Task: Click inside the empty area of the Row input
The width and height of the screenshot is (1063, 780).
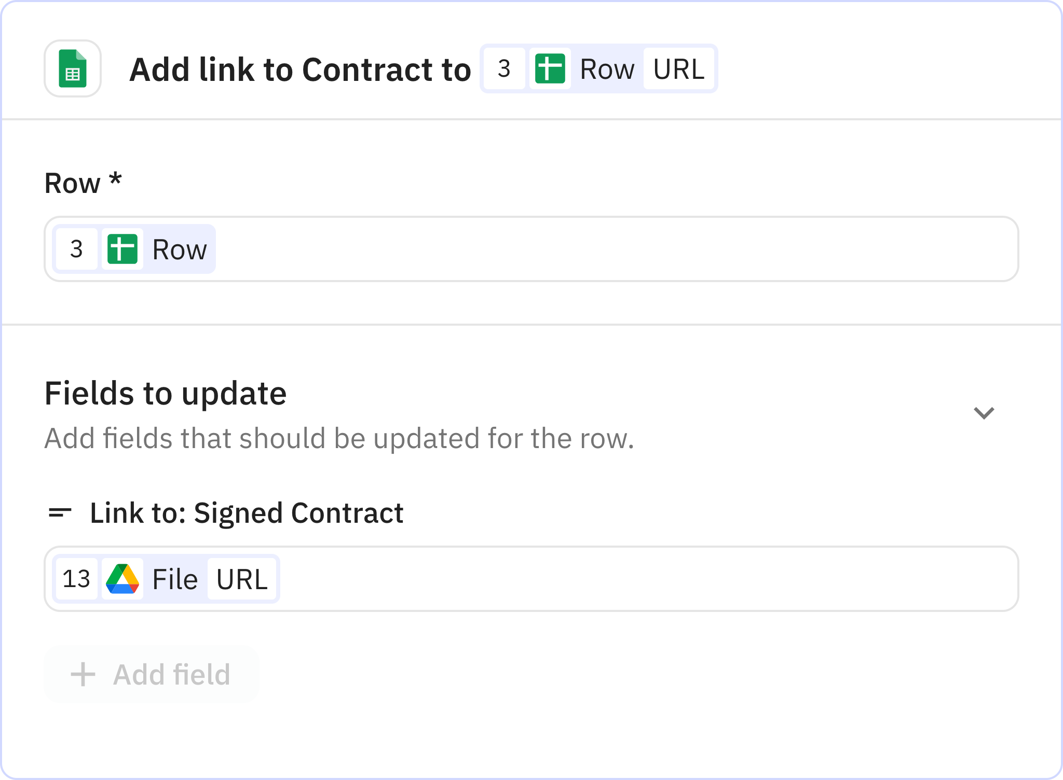Action: tap(623, 249)
